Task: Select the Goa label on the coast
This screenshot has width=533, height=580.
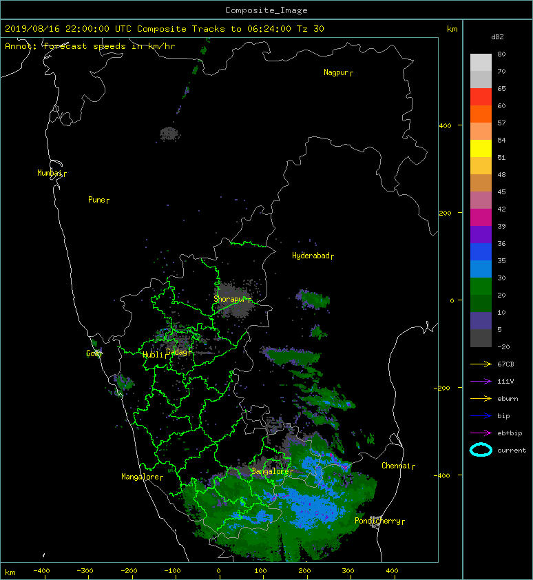Action: 93,353
